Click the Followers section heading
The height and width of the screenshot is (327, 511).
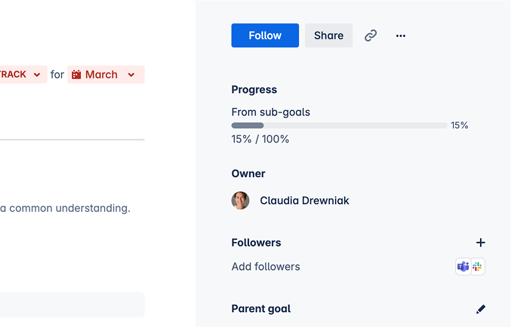pyautogui.click(x=256, y=243)
